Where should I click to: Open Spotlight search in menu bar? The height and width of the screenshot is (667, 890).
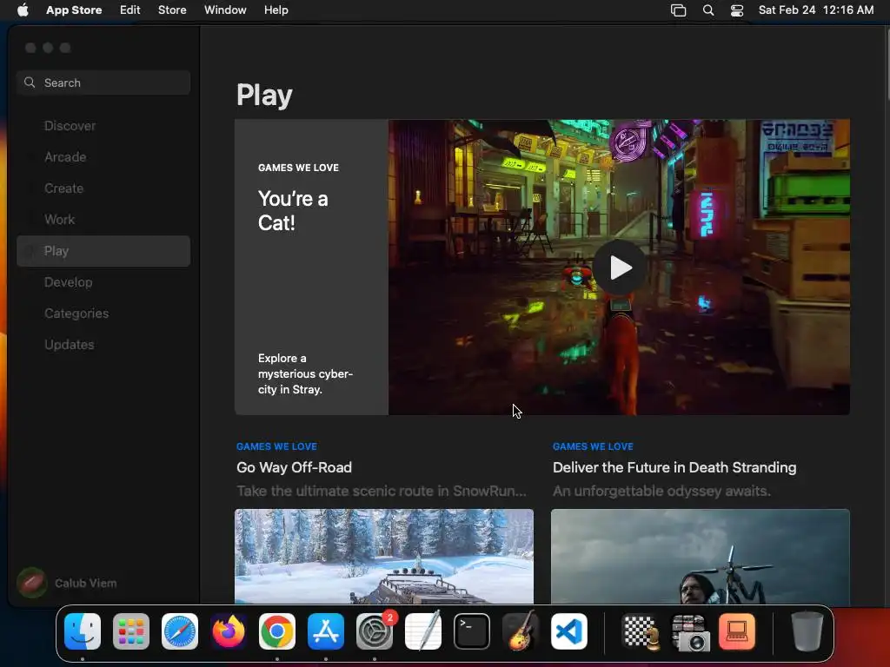tap(707, 10)
